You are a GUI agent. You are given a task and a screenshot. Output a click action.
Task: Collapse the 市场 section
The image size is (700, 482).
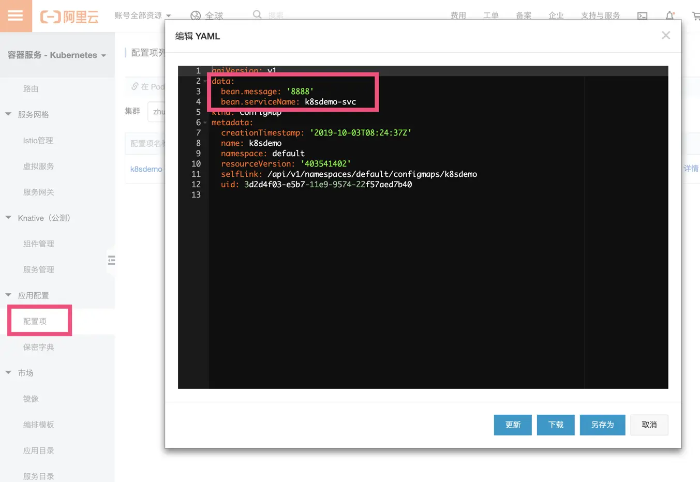pos(8,372)
